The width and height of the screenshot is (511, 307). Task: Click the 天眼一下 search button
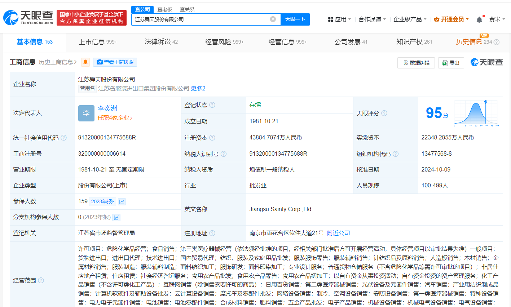point(295,19)
